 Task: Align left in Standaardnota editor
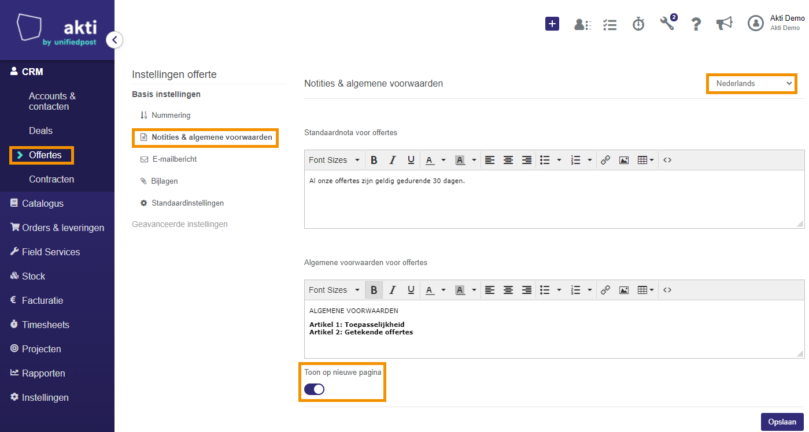tap(490, 160)
